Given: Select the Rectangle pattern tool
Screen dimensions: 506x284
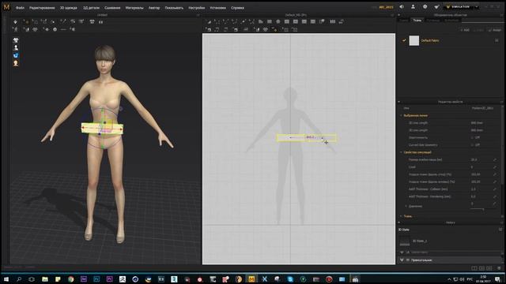Looking at the screenshot, I should coord(270,21).
